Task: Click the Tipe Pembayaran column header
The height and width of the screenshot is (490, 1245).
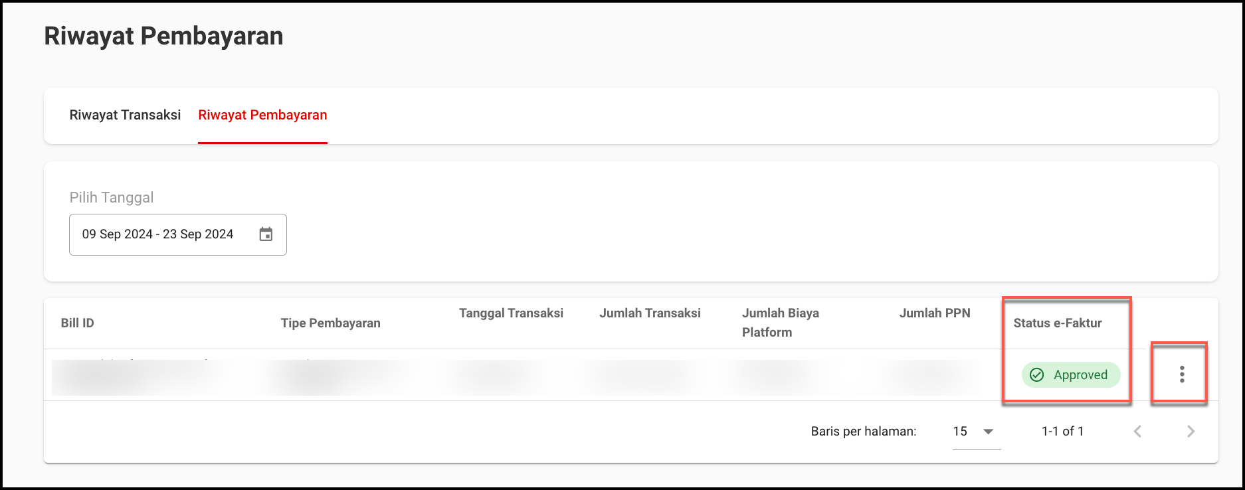Action: click(330, 323)
